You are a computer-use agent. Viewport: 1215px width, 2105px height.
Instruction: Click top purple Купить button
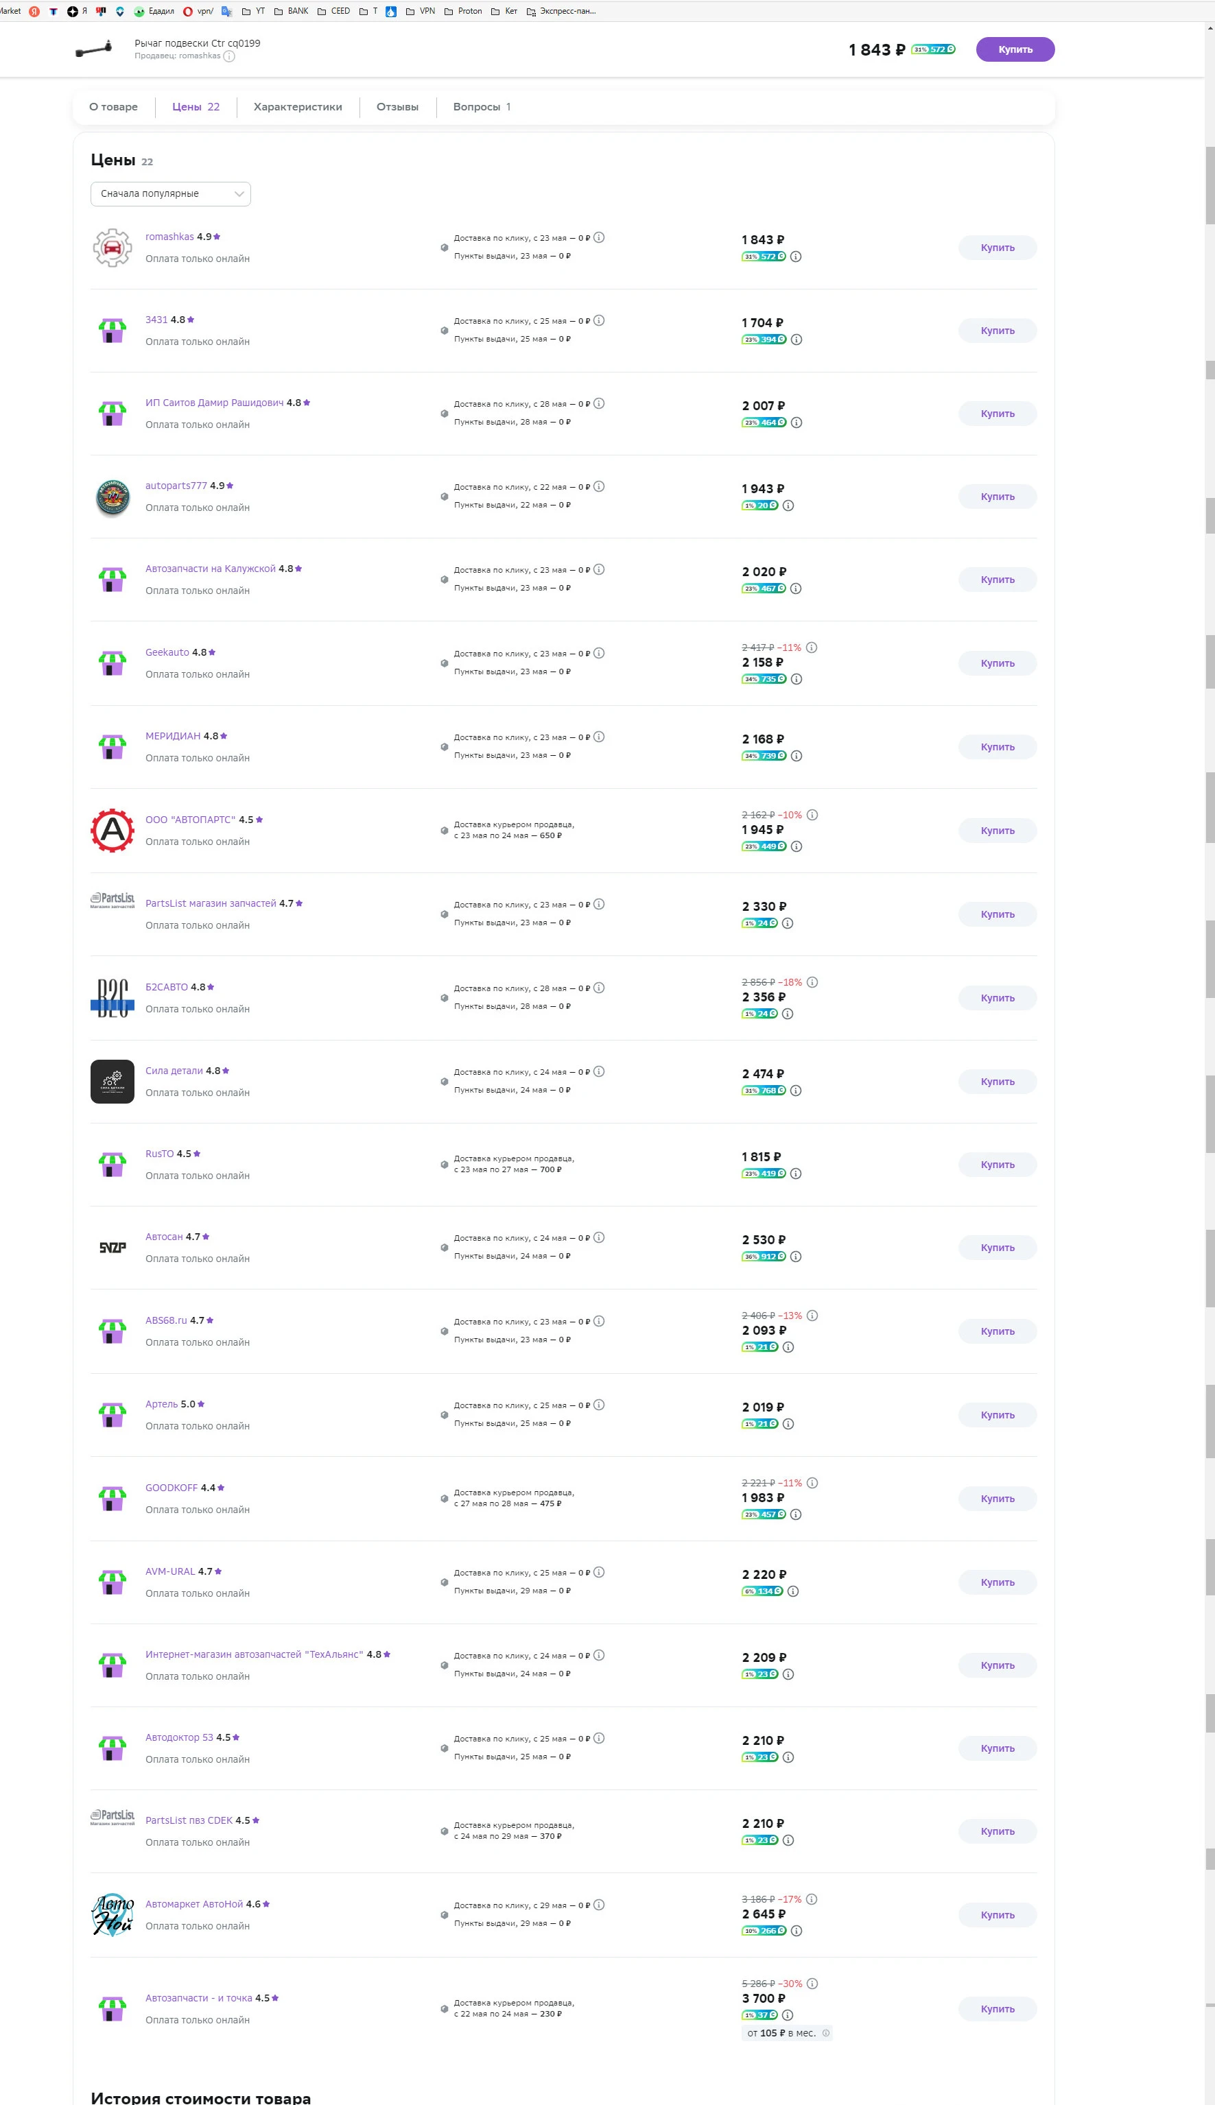coord(1015,49)
